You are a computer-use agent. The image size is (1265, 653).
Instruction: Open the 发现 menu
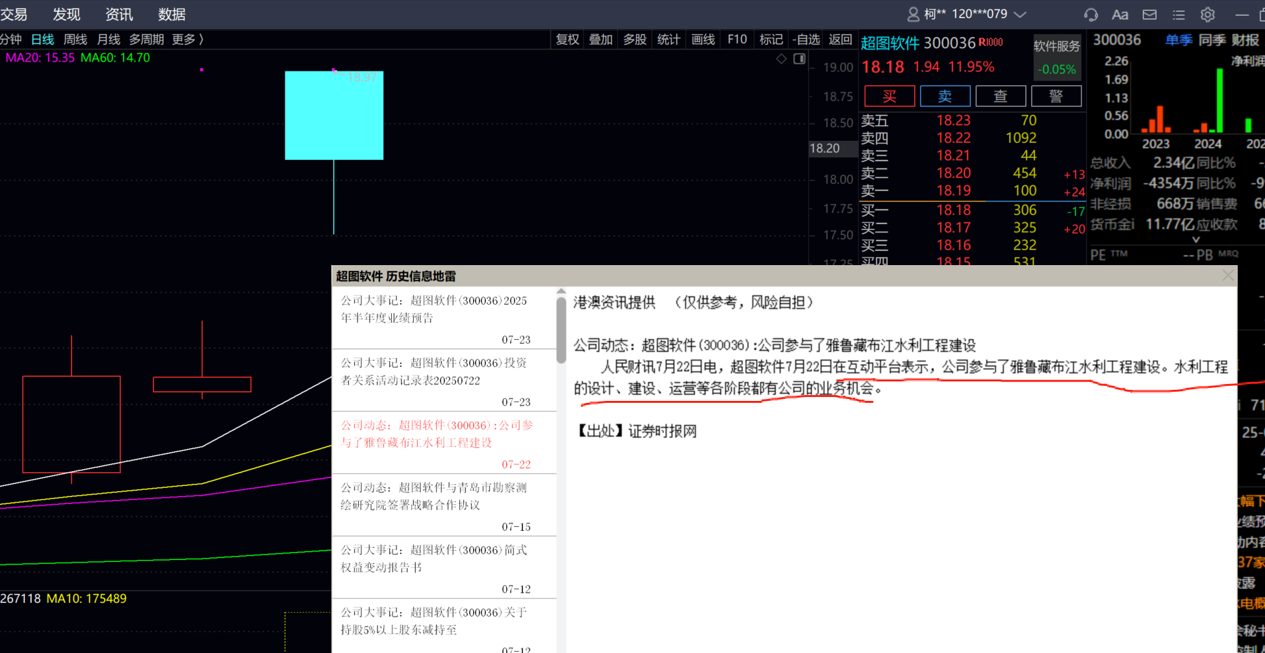coord(66,14)
